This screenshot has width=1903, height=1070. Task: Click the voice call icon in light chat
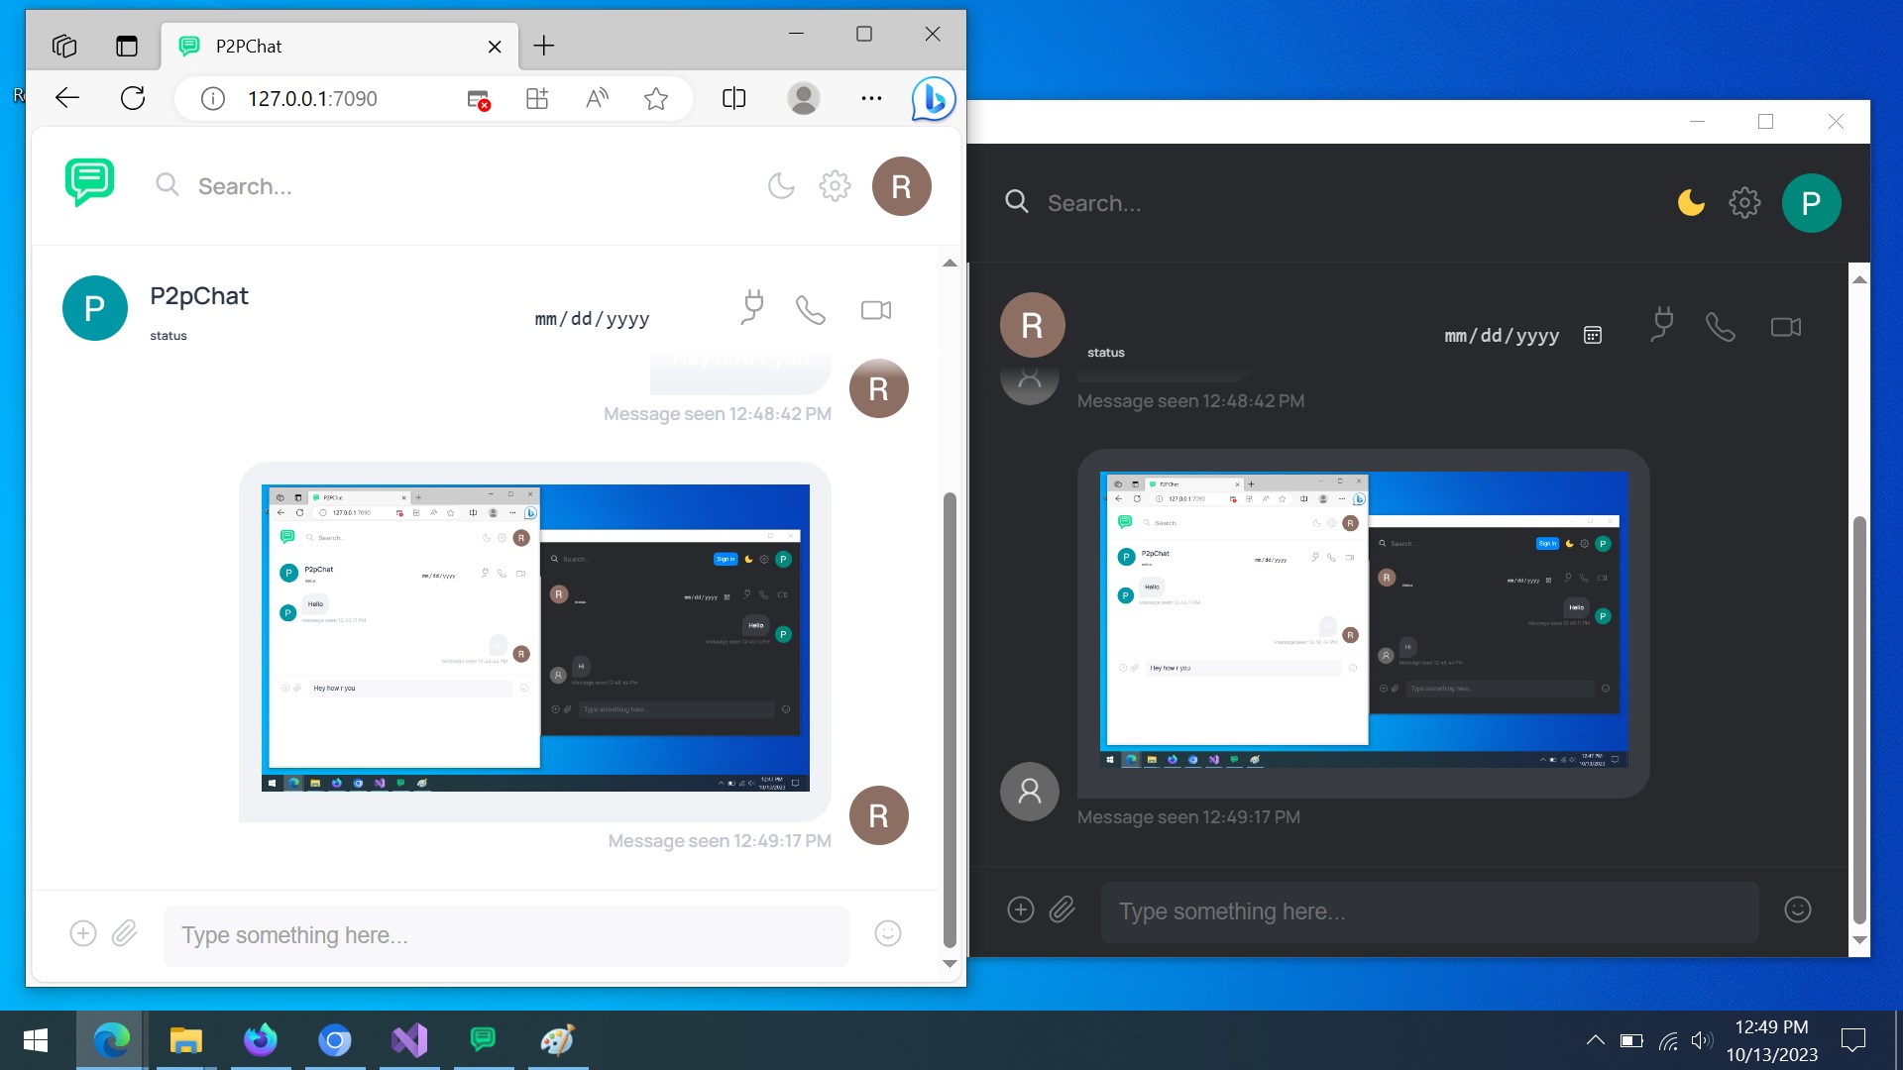coord(810,310)
